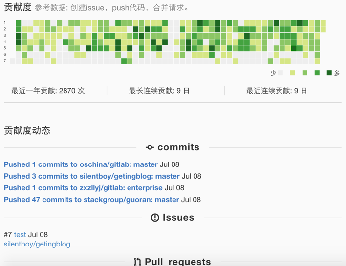Open the silentboy/getingblog 3 commits push

point(92,176)
